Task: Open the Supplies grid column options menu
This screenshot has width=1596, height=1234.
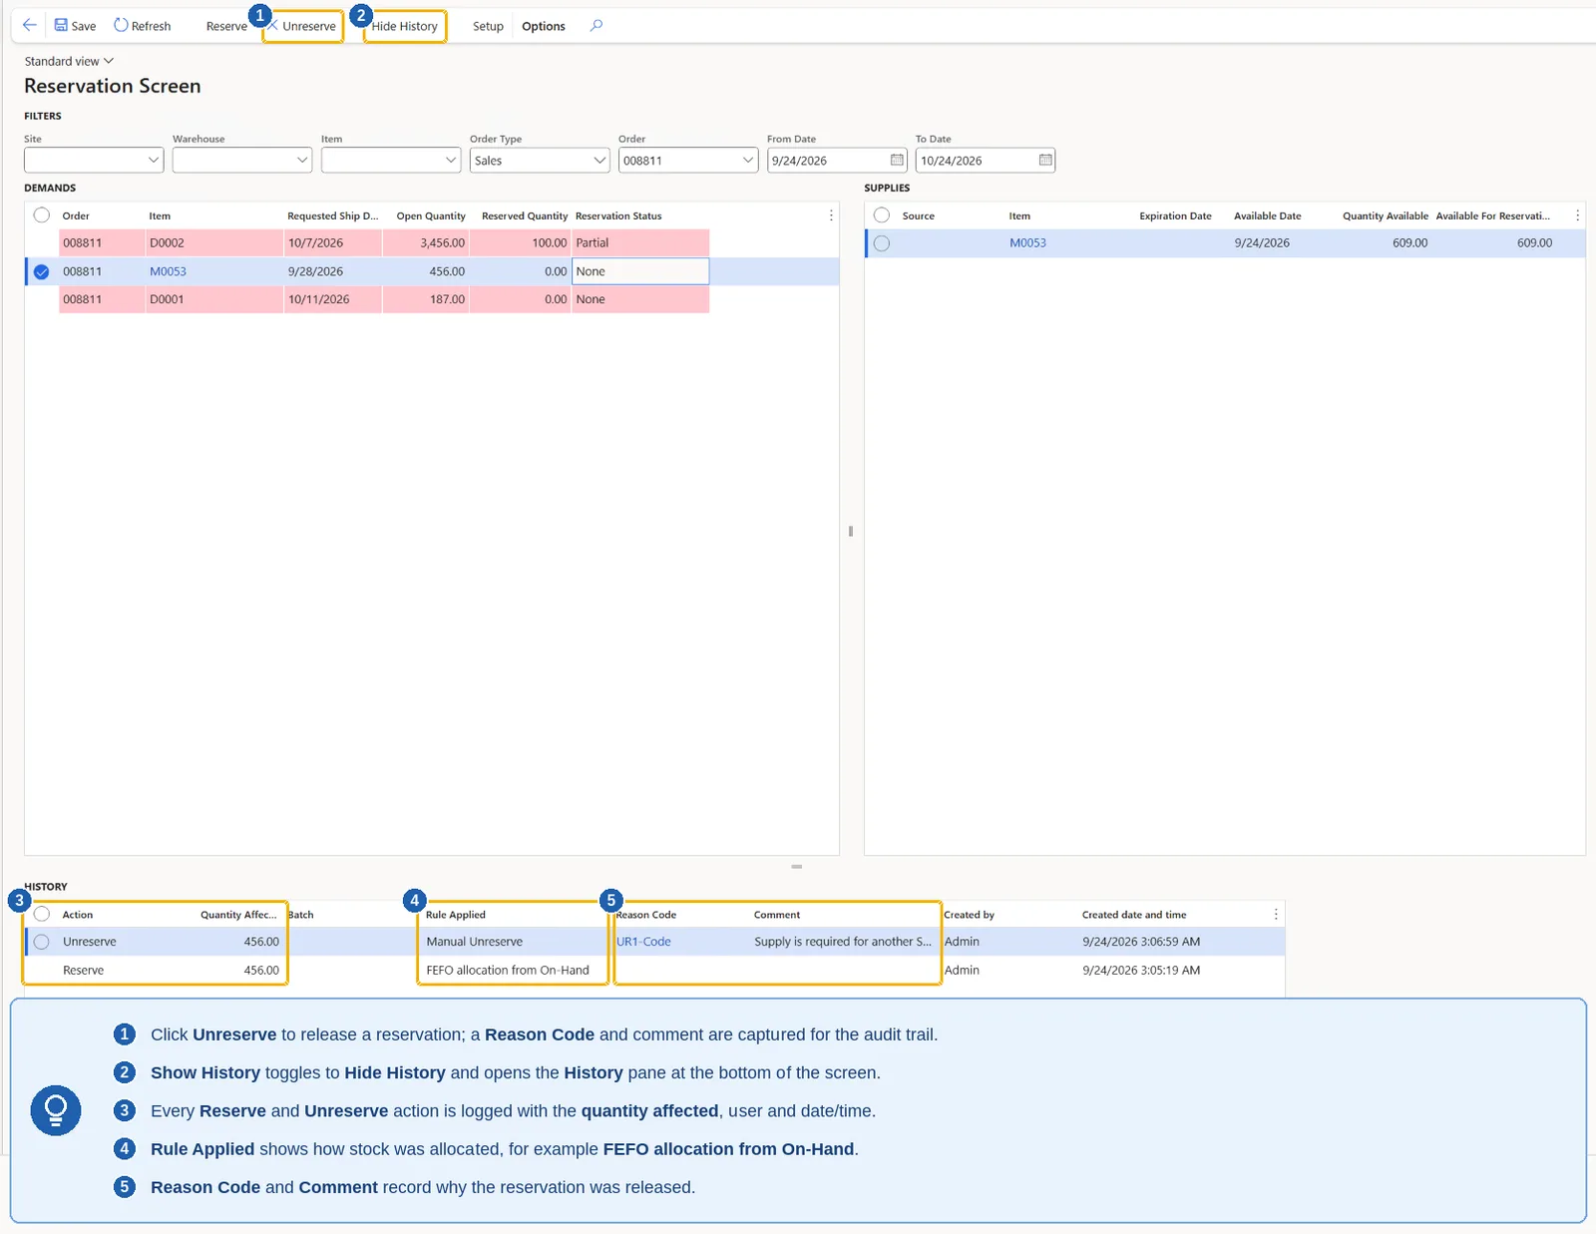Action: tap(1577, 215)
